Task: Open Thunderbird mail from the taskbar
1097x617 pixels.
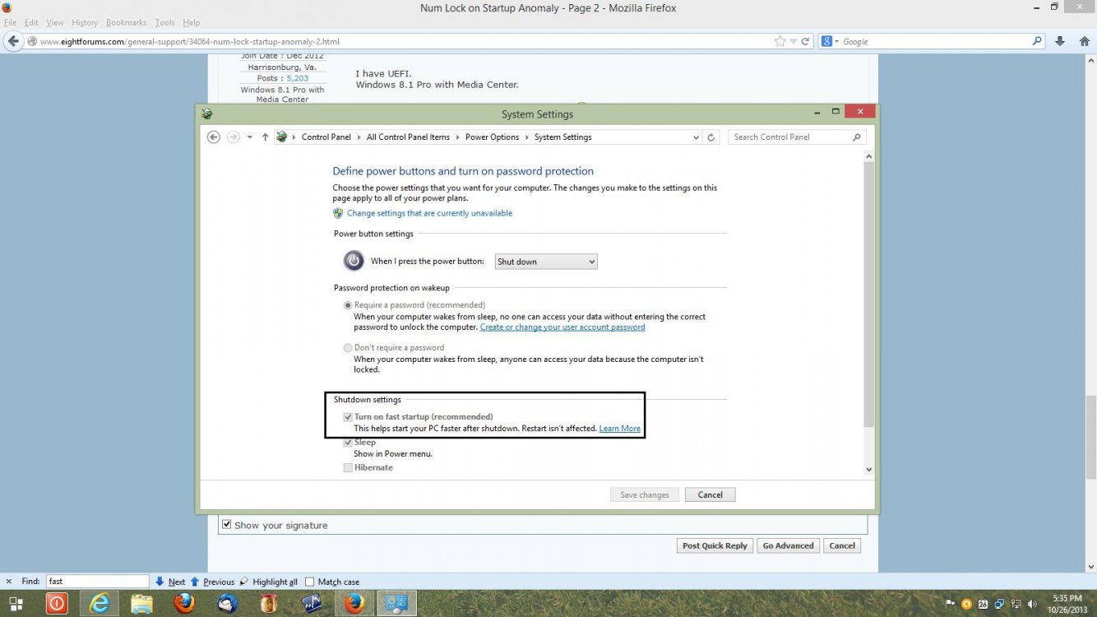Action: point(228,603)
